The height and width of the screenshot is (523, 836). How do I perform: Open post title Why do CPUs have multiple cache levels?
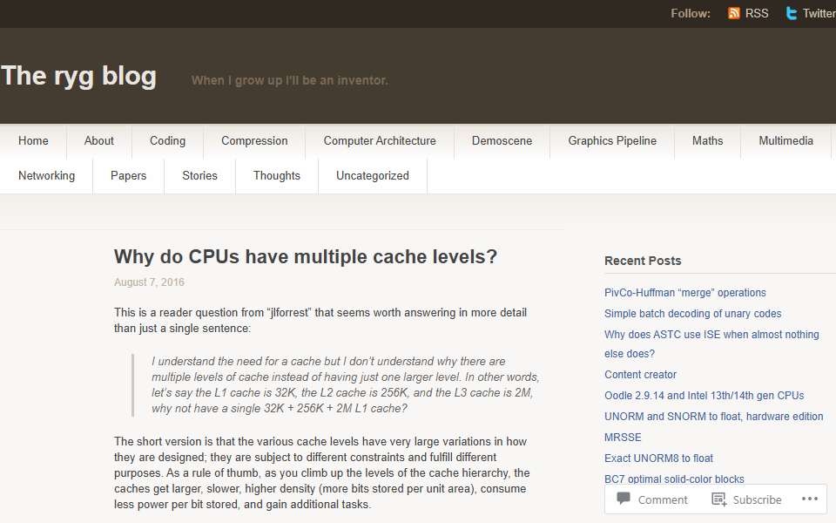point(306,256)
